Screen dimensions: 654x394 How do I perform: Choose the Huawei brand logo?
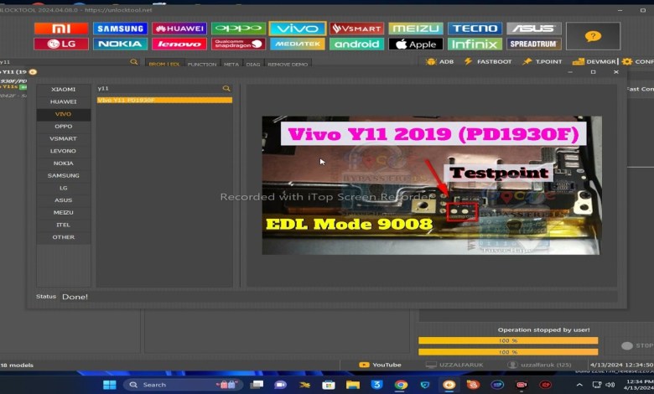(179, 29)
